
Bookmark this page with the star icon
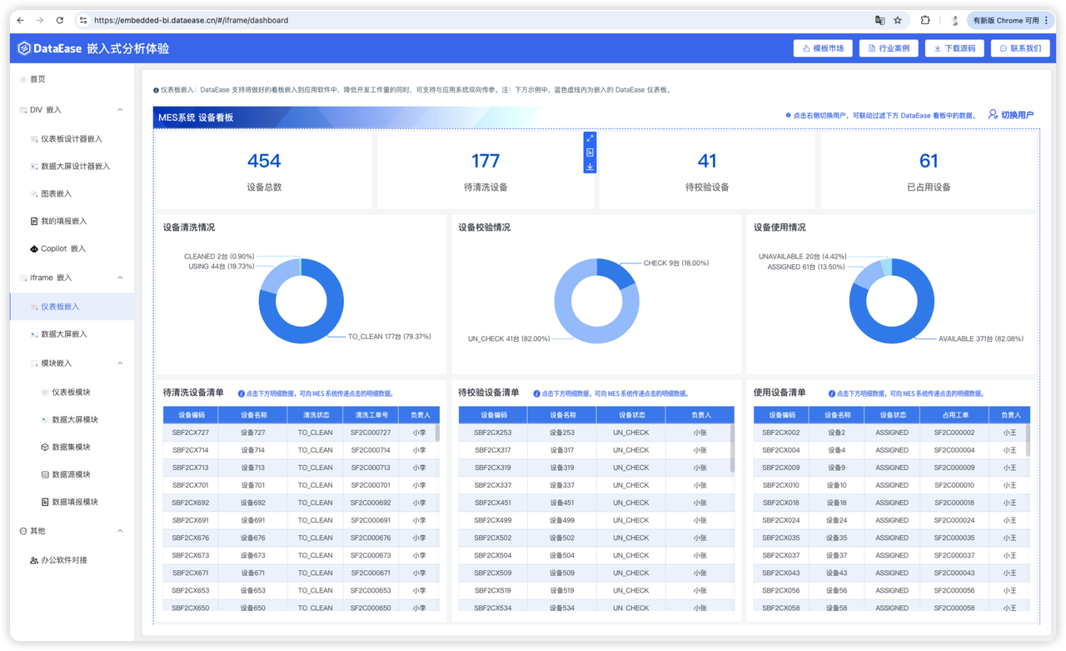pos(898,20)
